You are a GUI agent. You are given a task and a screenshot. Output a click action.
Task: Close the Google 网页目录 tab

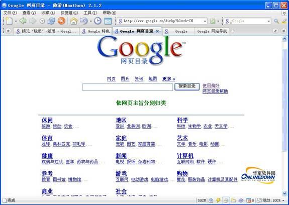(157, 31)
